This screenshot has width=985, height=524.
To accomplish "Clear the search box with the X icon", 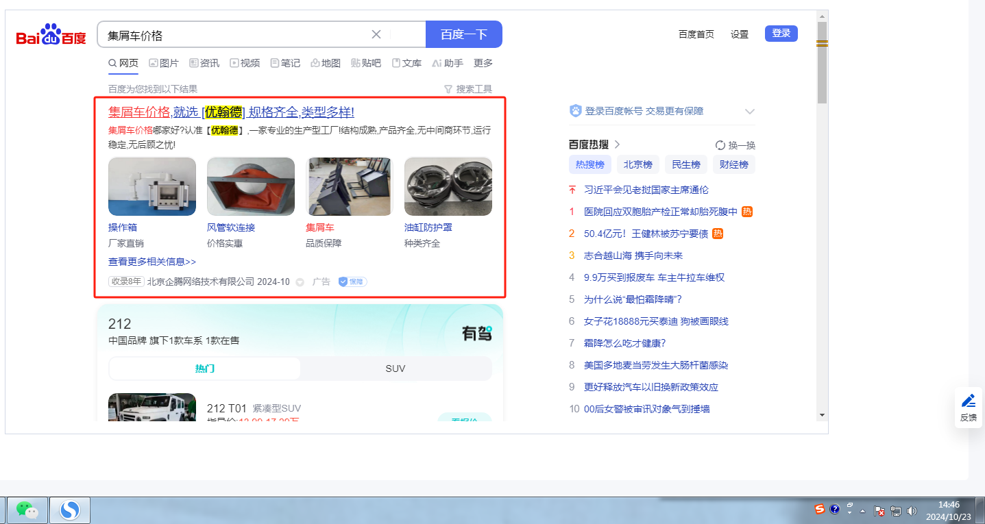I will [x=376, y=35].
